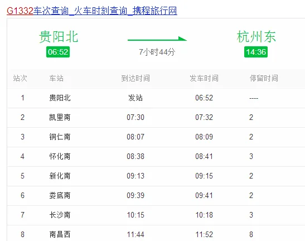The image size is (305, 241).
Task: Click stop number 5 in 新化南 row
Action: tap(22, 176)
